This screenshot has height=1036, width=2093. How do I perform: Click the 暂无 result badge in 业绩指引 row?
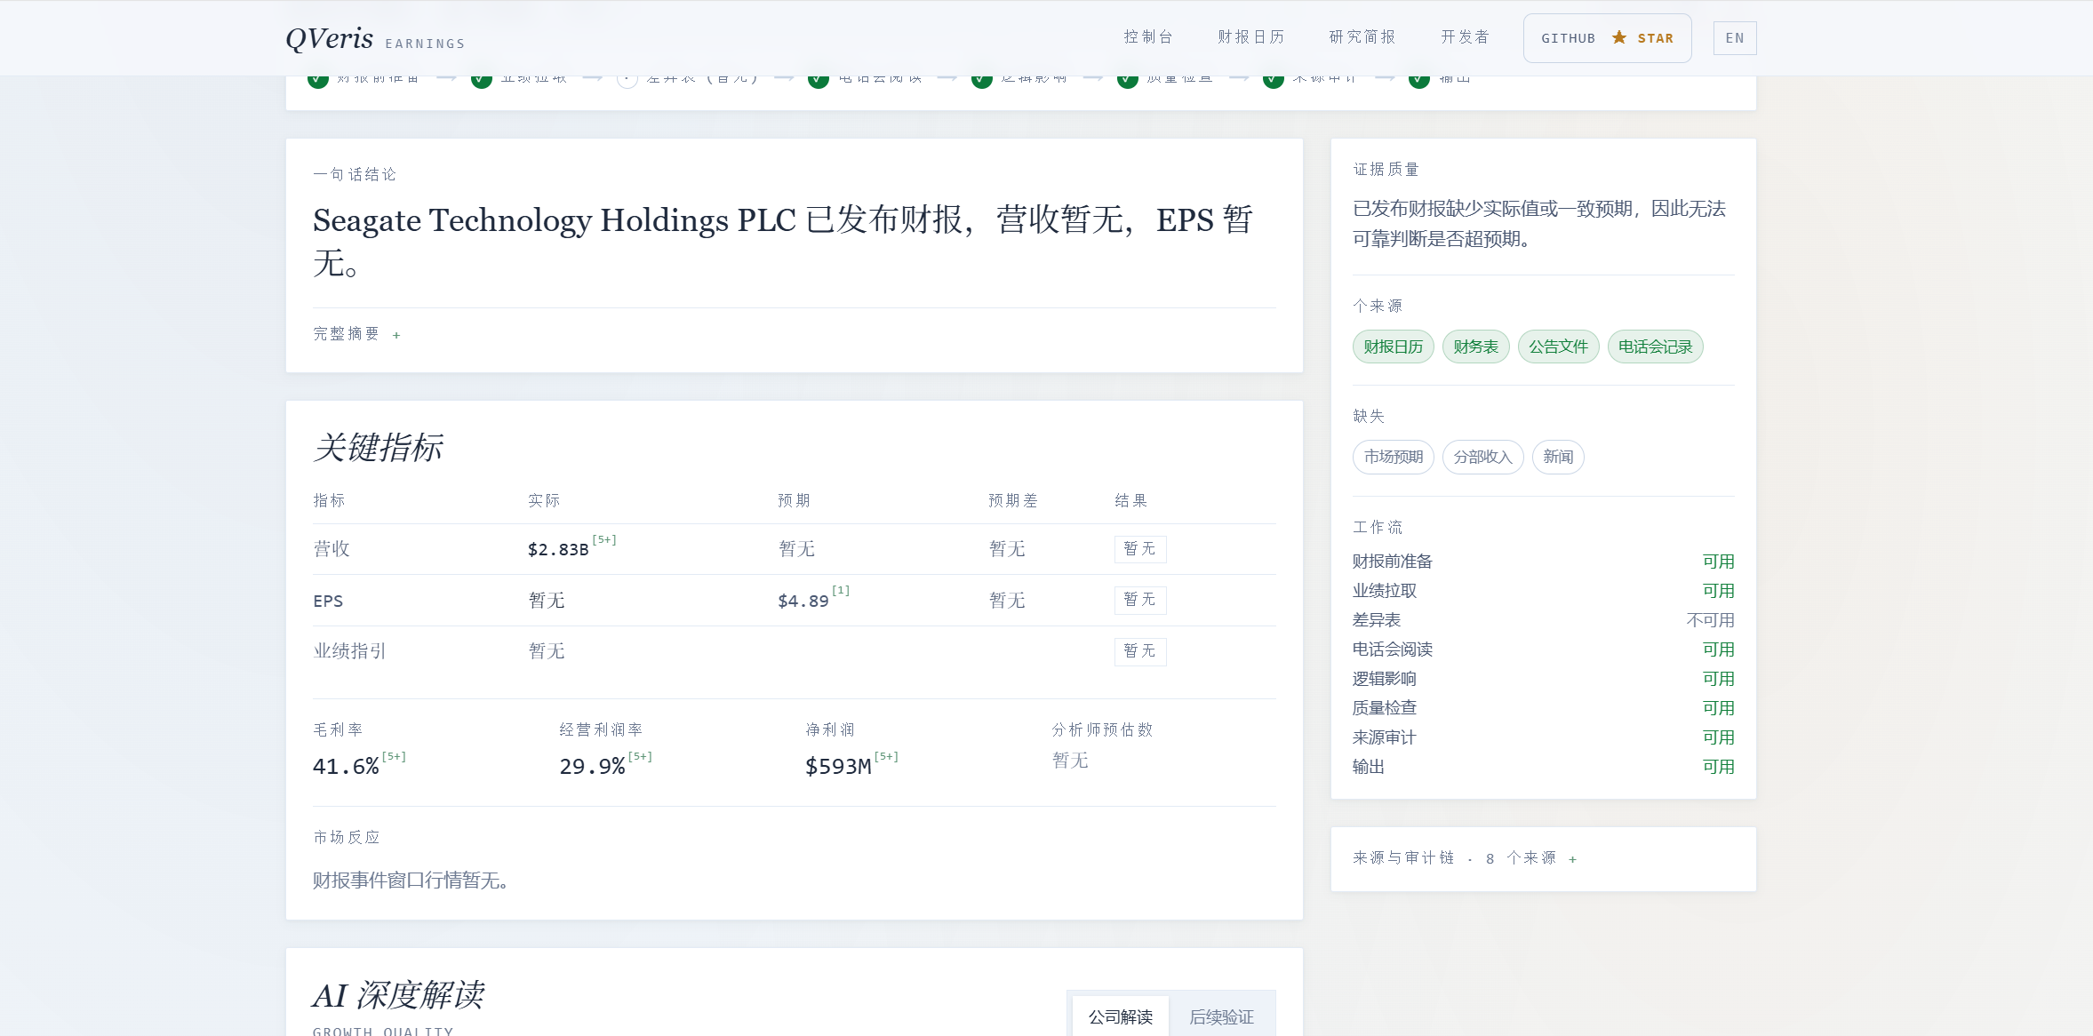coord(1140,651)
